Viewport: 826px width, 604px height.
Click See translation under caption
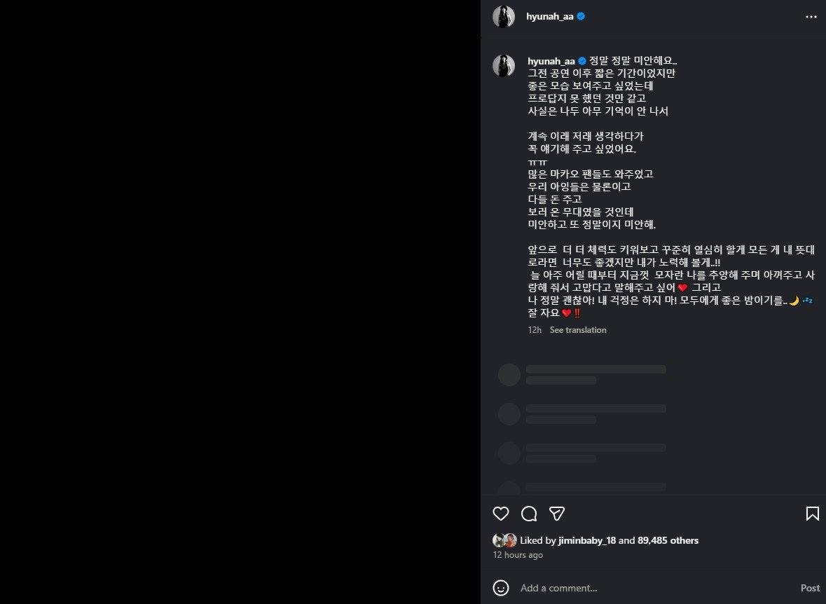pyautogui.click(x=578, y=330)
